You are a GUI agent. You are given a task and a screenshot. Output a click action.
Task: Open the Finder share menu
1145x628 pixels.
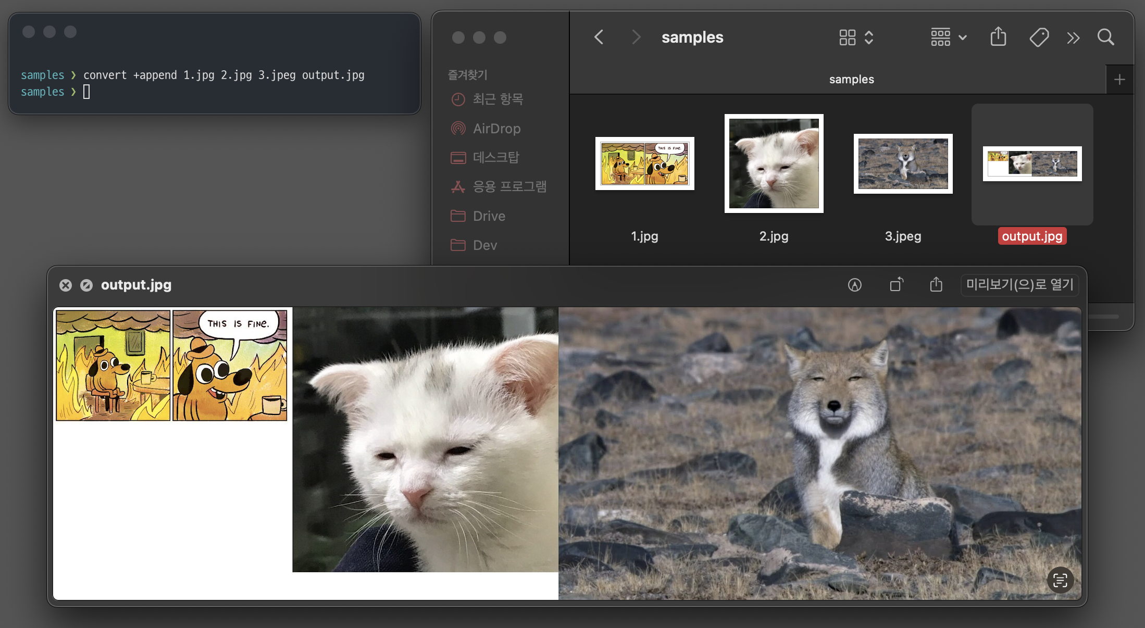tap(998, 37)
